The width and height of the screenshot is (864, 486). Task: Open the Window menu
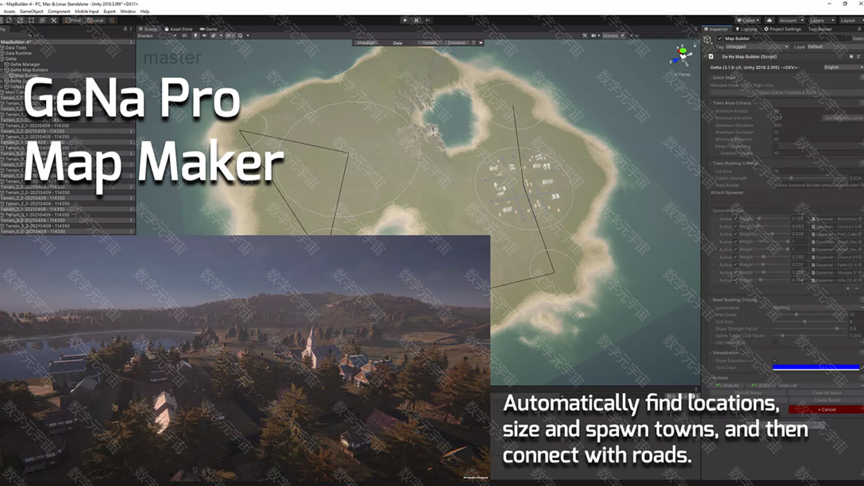[x=128, y=11]
